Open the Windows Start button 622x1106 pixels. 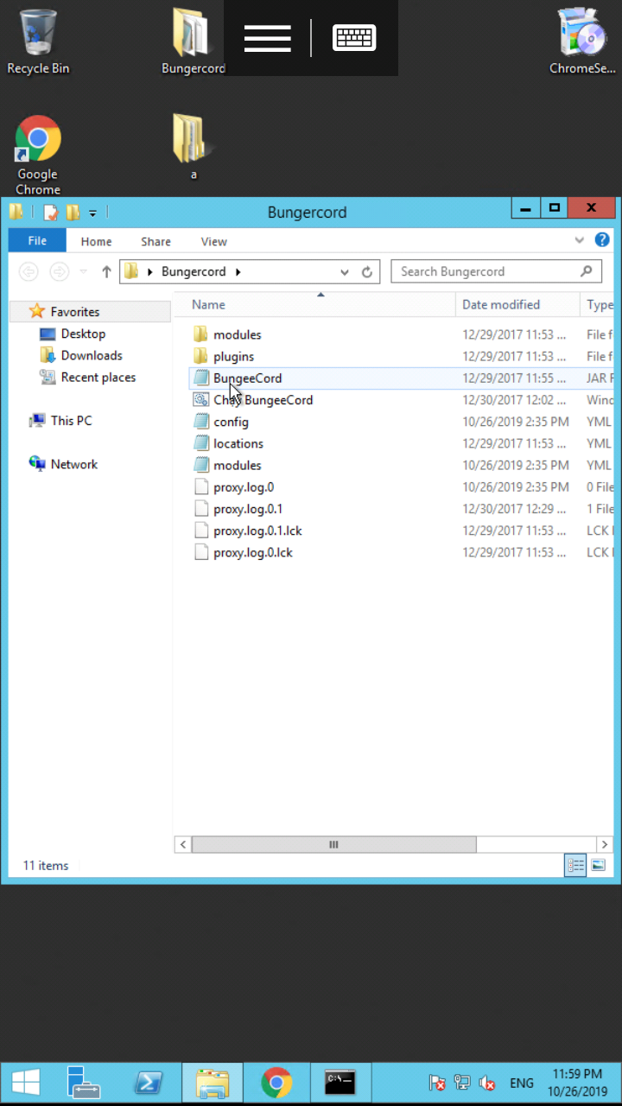tap(26, 1083)
